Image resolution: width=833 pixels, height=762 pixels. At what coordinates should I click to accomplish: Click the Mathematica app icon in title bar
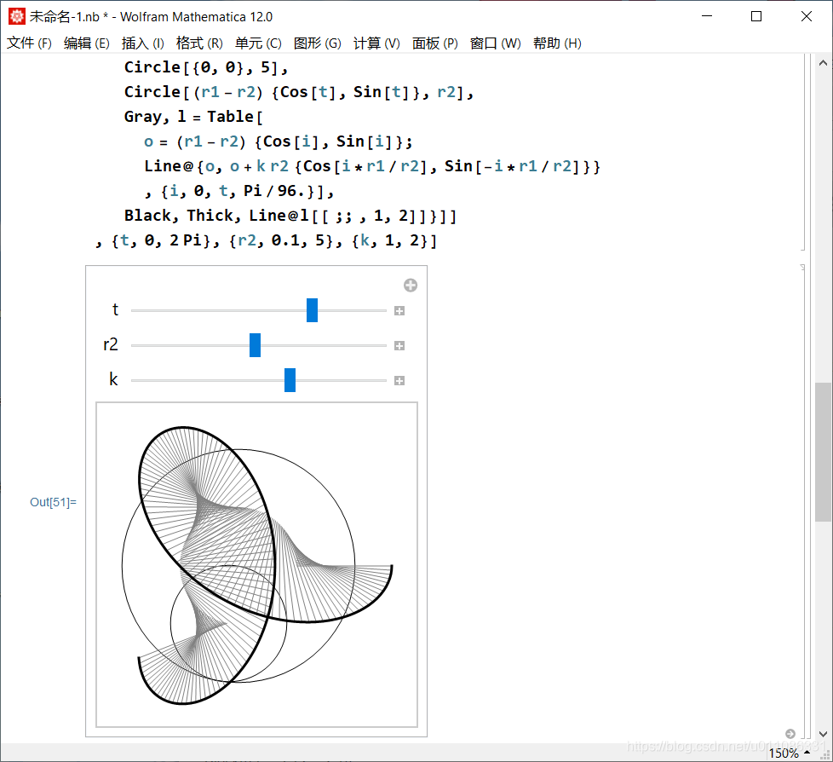pyautogui.click(x=16, y=16)
